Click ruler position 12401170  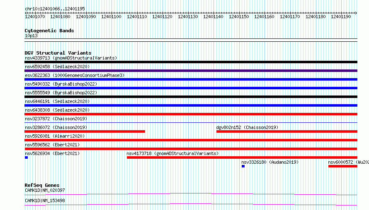tap(290, 17)
